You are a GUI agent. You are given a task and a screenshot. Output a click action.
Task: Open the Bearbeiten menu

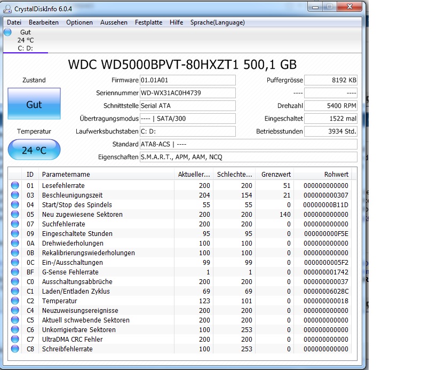43,22
